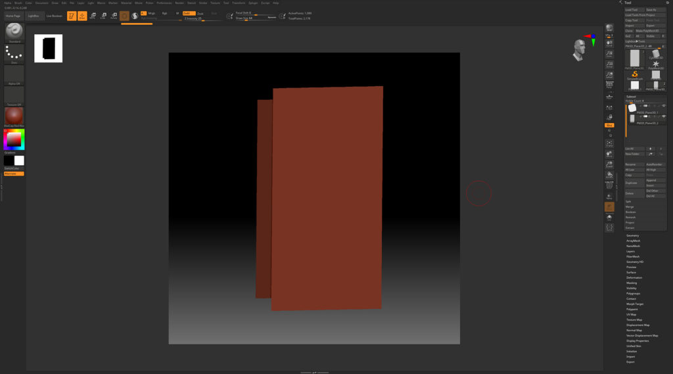Toggle Edit mode button
673x374 pixels.
tap(72, 16)
